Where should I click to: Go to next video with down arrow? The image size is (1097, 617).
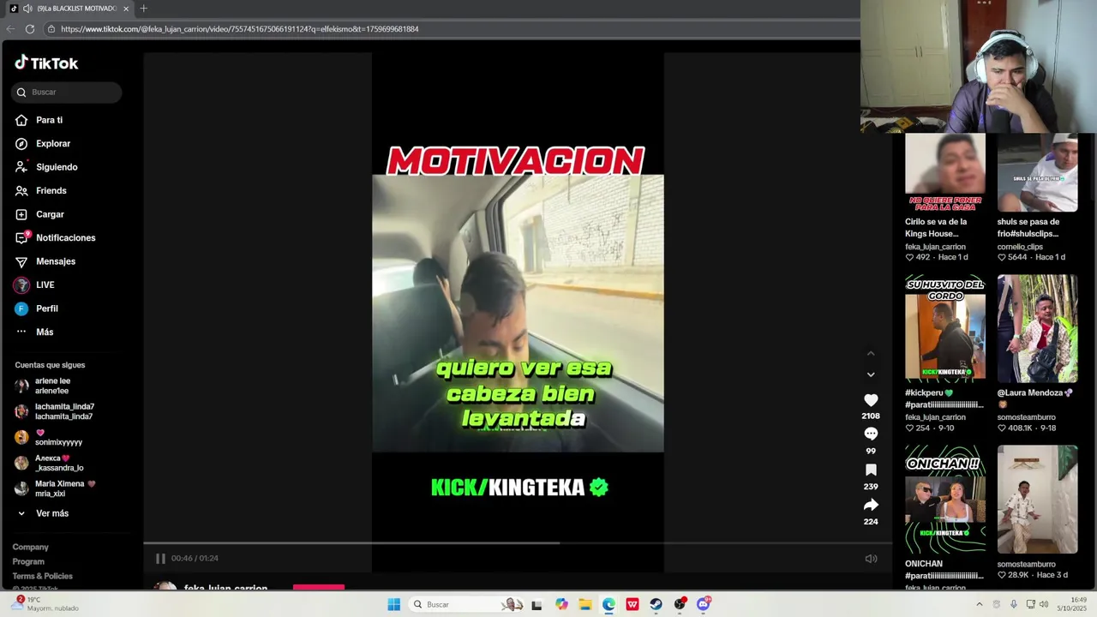coord(871,374)
